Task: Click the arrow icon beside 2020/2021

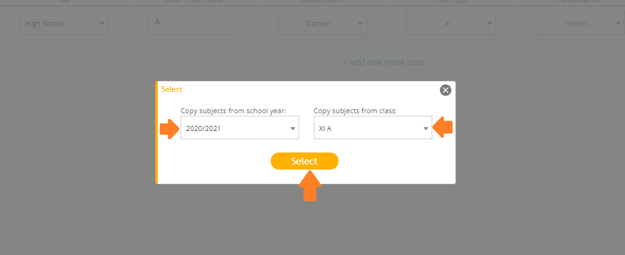Action: (293, 128)
